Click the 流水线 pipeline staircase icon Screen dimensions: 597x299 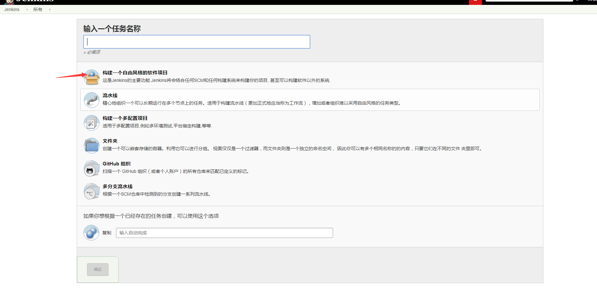tap(91, 100)
